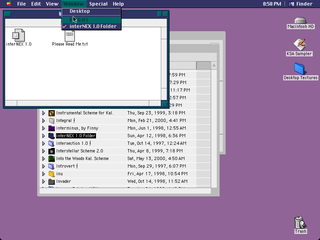Expand the intersection 1.0 ƒ triangle
320x240 pixels.
[44, 143]
